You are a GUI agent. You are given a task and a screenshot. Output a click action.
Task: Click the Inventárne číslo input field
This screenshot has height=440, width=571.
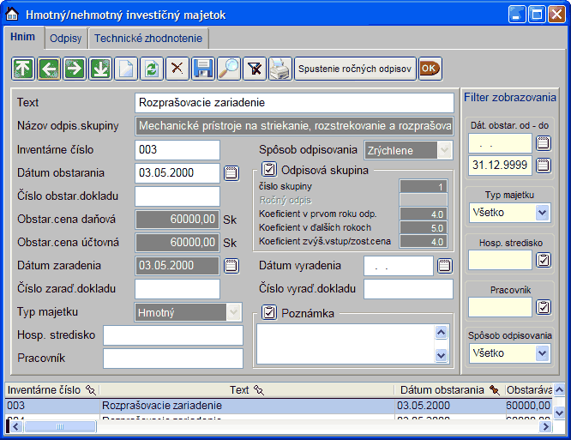pyautogui.click(x=177, y=150)
